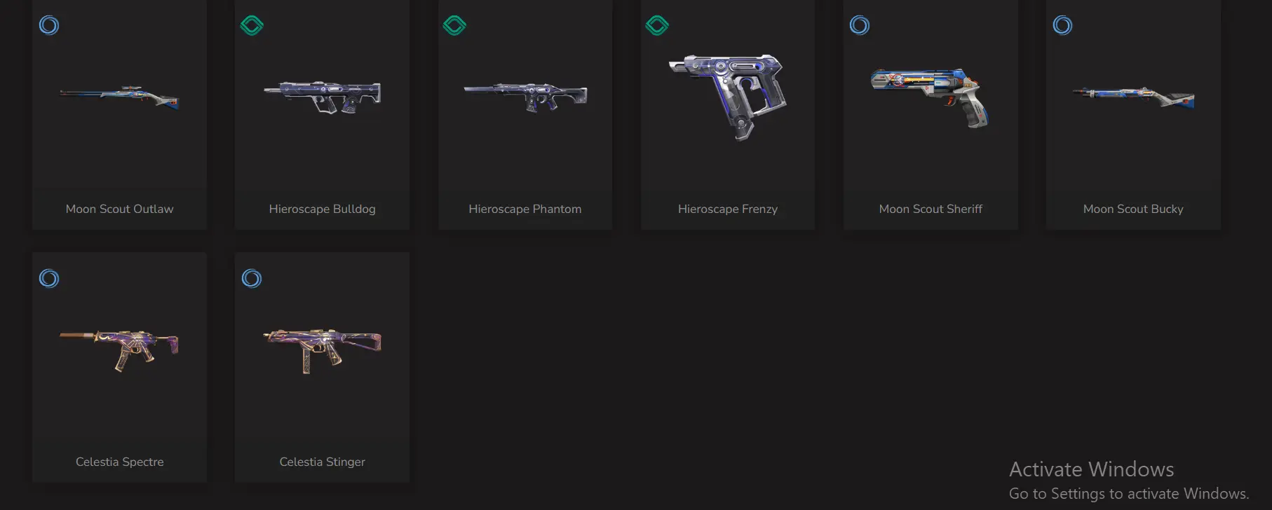This screenshot has height=510, width=1272.
Task: Click the green tier icon on Hieroscape Bulldog card
Action: (252, 26)
